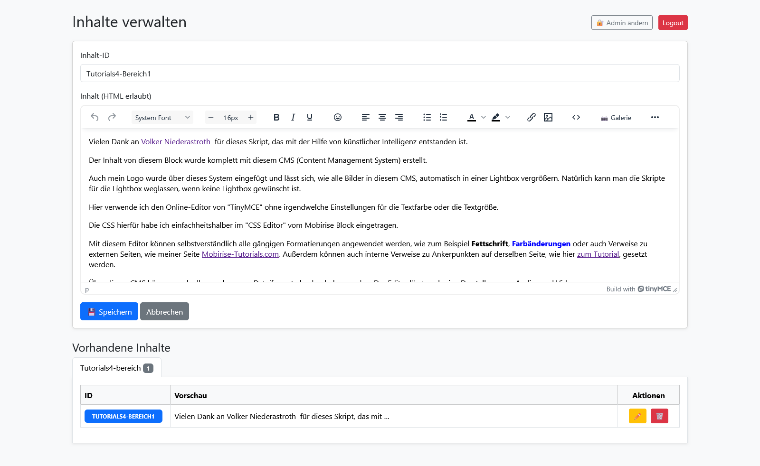The width and height of the screenshot is (760, 466).
Task: Click the Logout button
Action: click(x=673, y=23)
